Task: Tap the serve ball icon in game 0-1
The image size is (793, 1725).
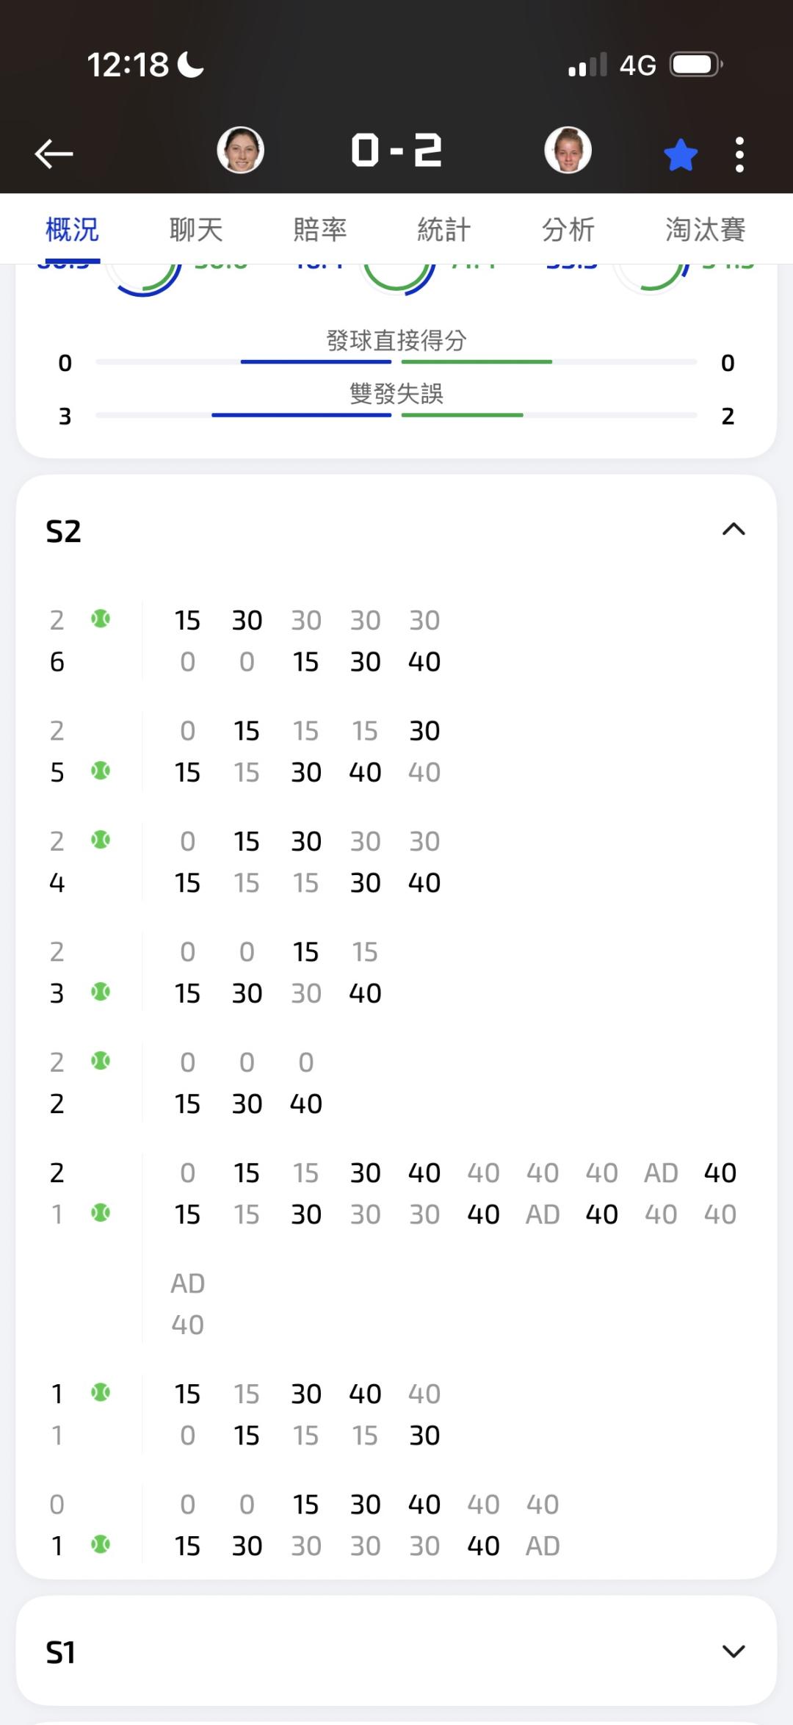Action: pyautogui.click(x=101, y=1544)
